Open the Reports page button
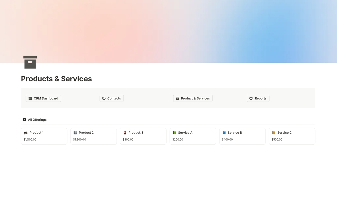 258,98
